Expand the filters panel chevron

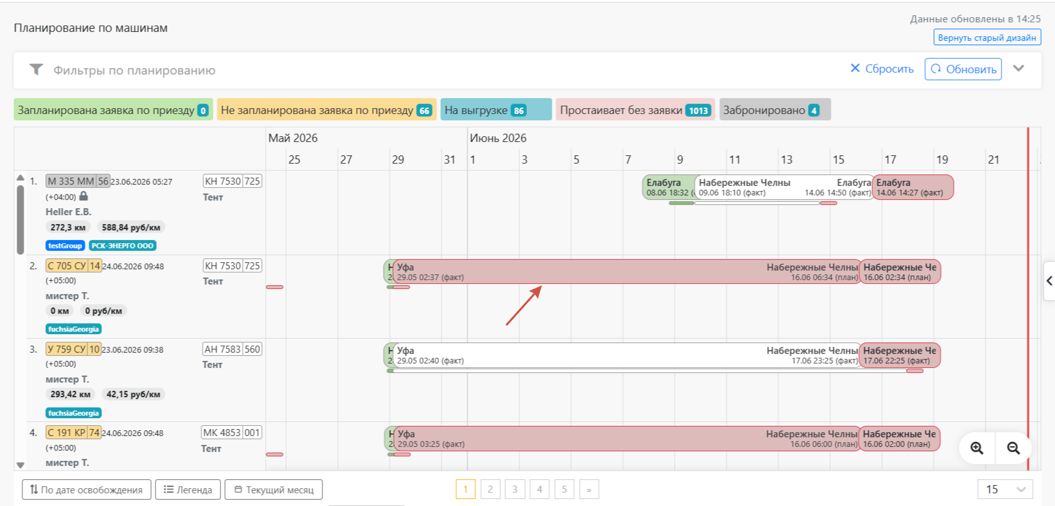(x=1019, y=69)
